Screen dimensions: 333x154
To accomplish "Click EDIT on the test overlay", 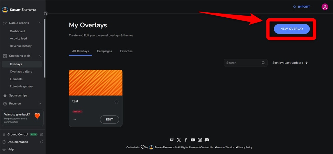I will [109, 119].
